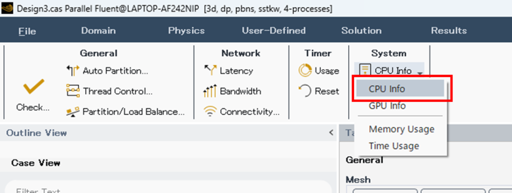The height and width of the screenshot is (193, 512).
Task: Select CPU Info from the dropdown list
Action: tap(400, 88)
